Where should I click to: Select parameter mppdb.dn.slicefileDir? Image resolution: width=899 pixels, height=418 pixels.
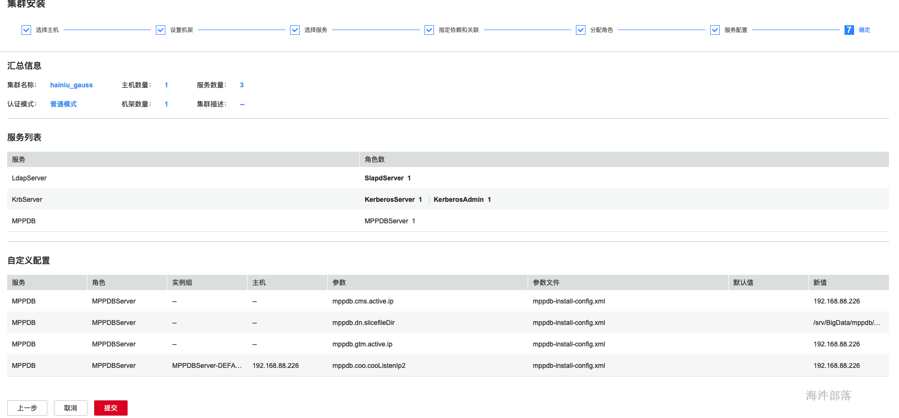click(364, 323)
